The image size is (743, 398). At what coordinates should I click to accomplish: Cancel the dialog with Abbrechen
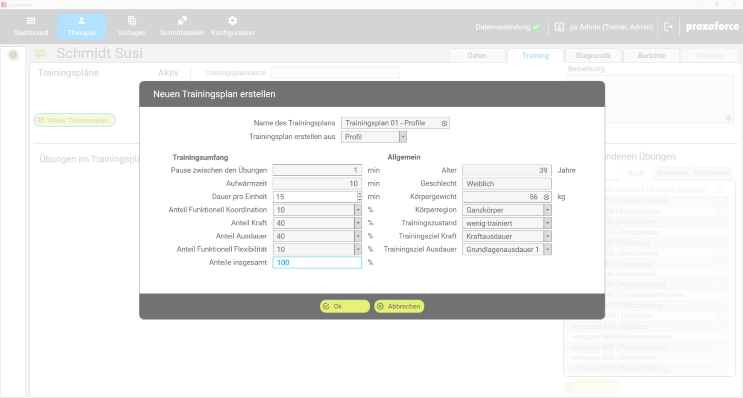[399, 306]
